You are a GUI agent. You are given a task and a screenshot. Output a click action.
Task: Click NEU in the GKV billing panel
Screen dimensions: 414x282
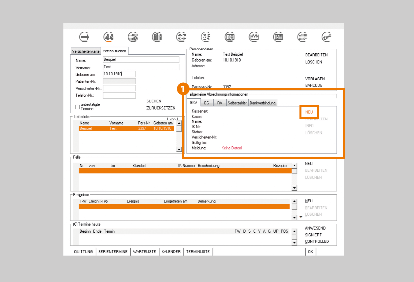(309, 112)
